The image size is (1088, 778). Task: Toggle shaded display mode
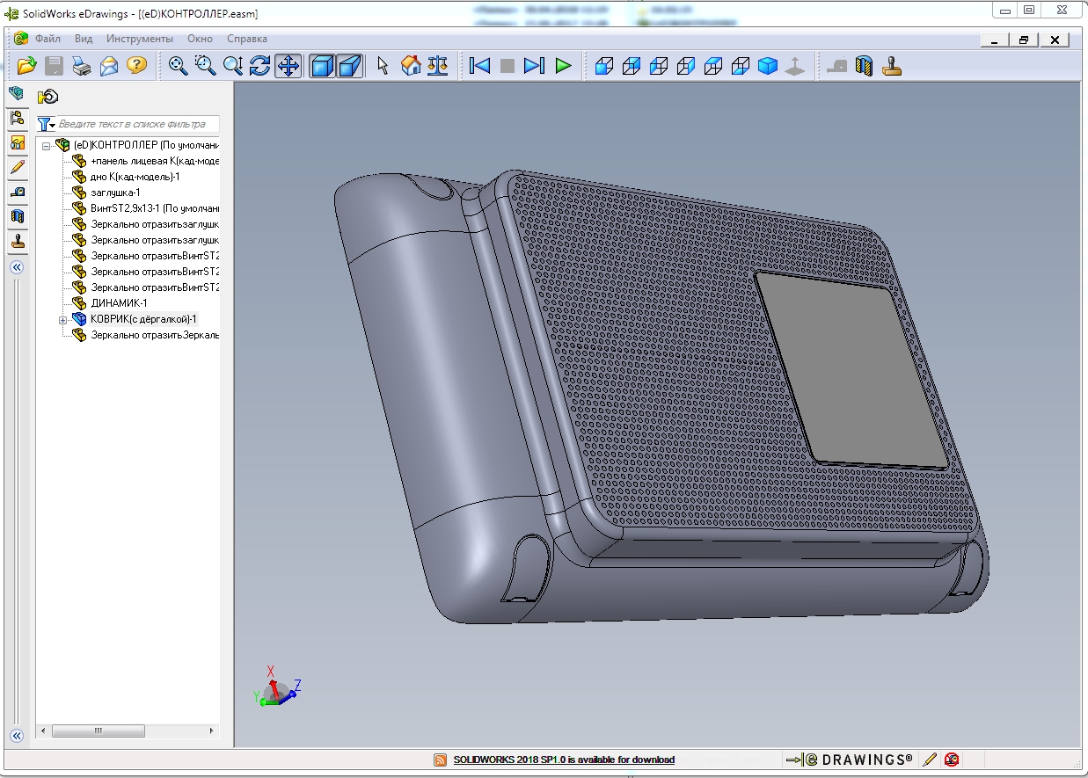[323, 66]
